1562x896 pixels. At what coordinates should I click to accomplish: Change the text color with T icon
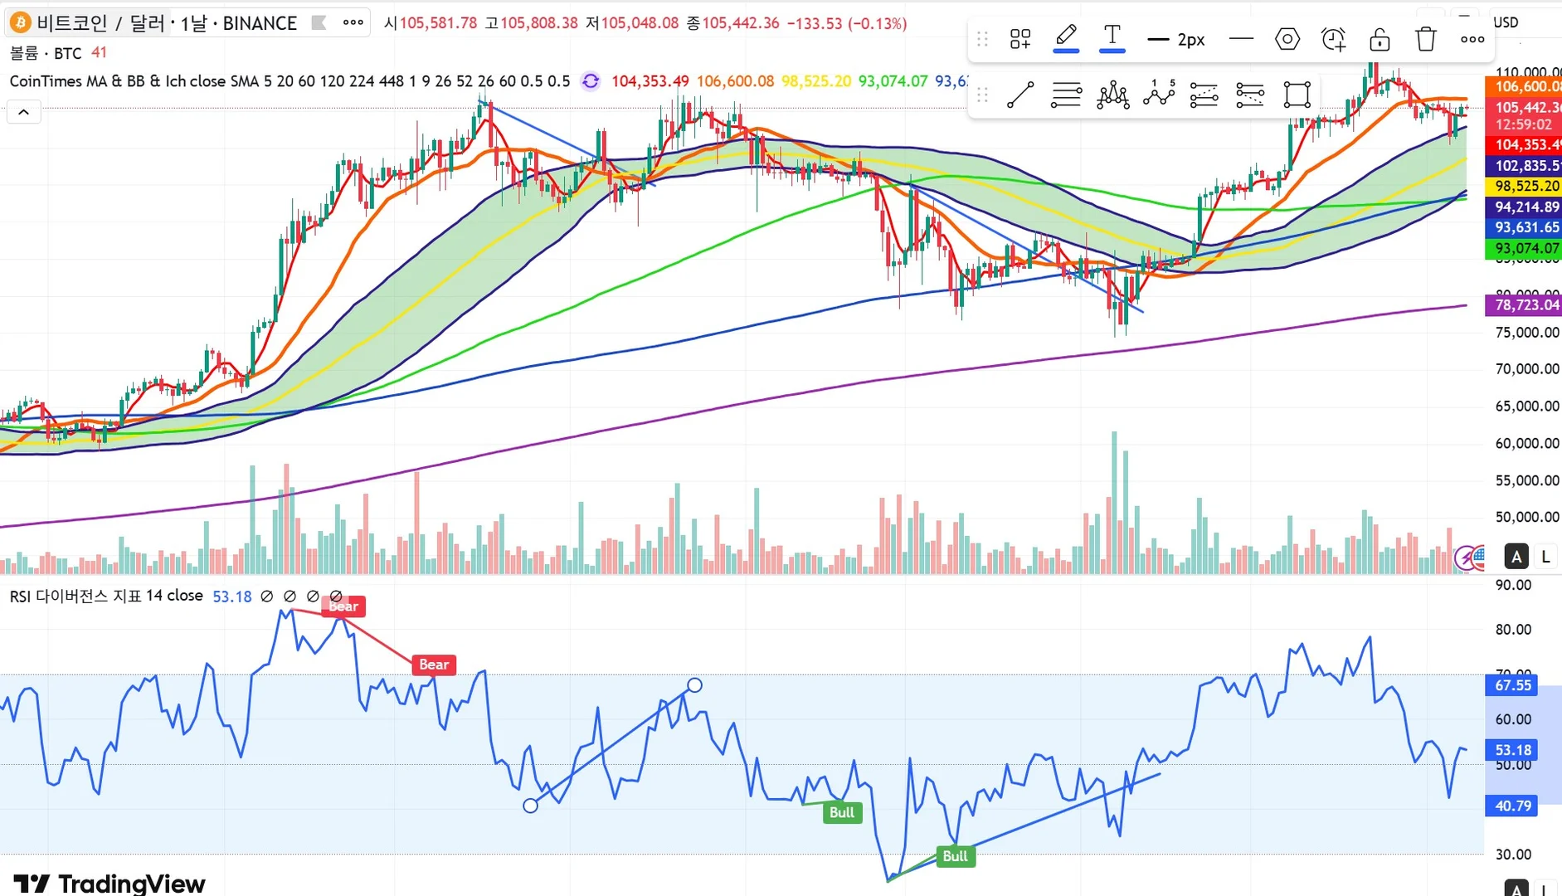click(x=1112, y=38)
